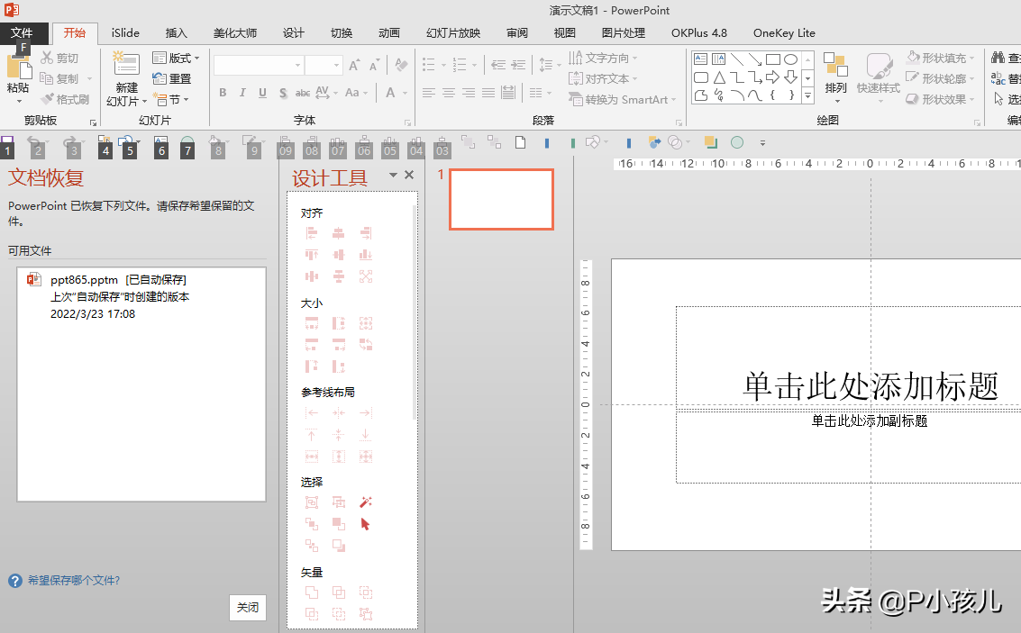Click the New Slide (新建幻灯片) icon

click(125, 64)
